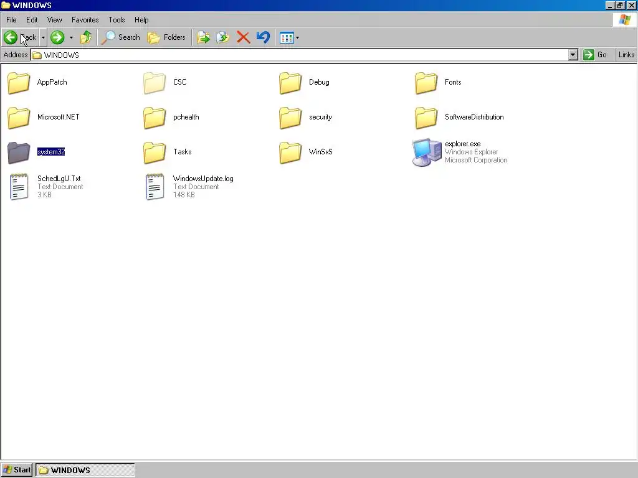Select the WinSxS folder icon
The image size is (638, 478).
coord(290,153)
